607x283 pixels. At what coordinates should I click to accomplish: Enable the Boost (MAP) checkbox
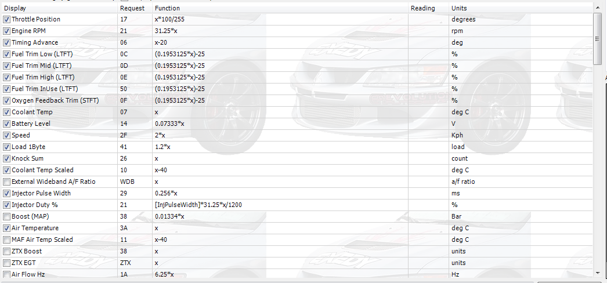pos(6,216)
